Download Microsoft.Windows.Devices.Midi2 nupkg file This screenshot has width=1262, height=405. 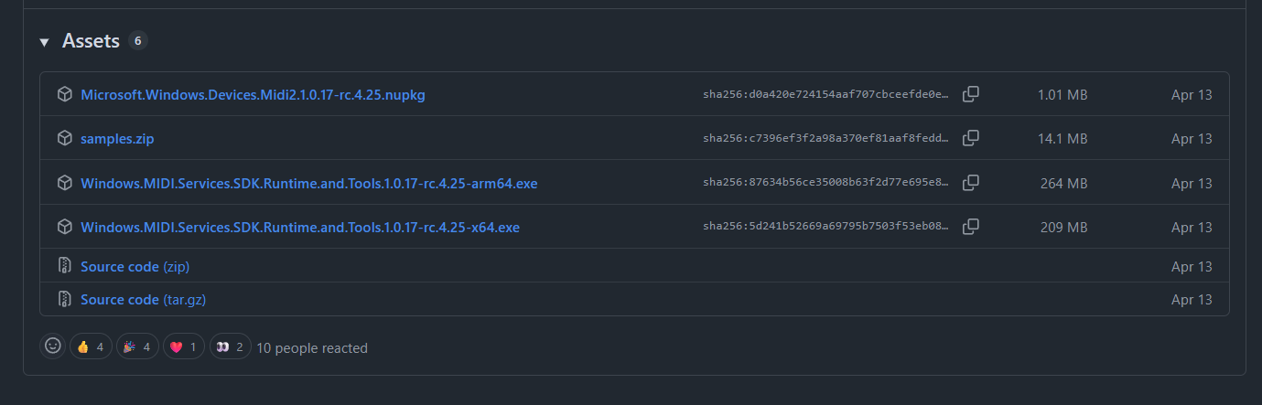tap(253, 94)
